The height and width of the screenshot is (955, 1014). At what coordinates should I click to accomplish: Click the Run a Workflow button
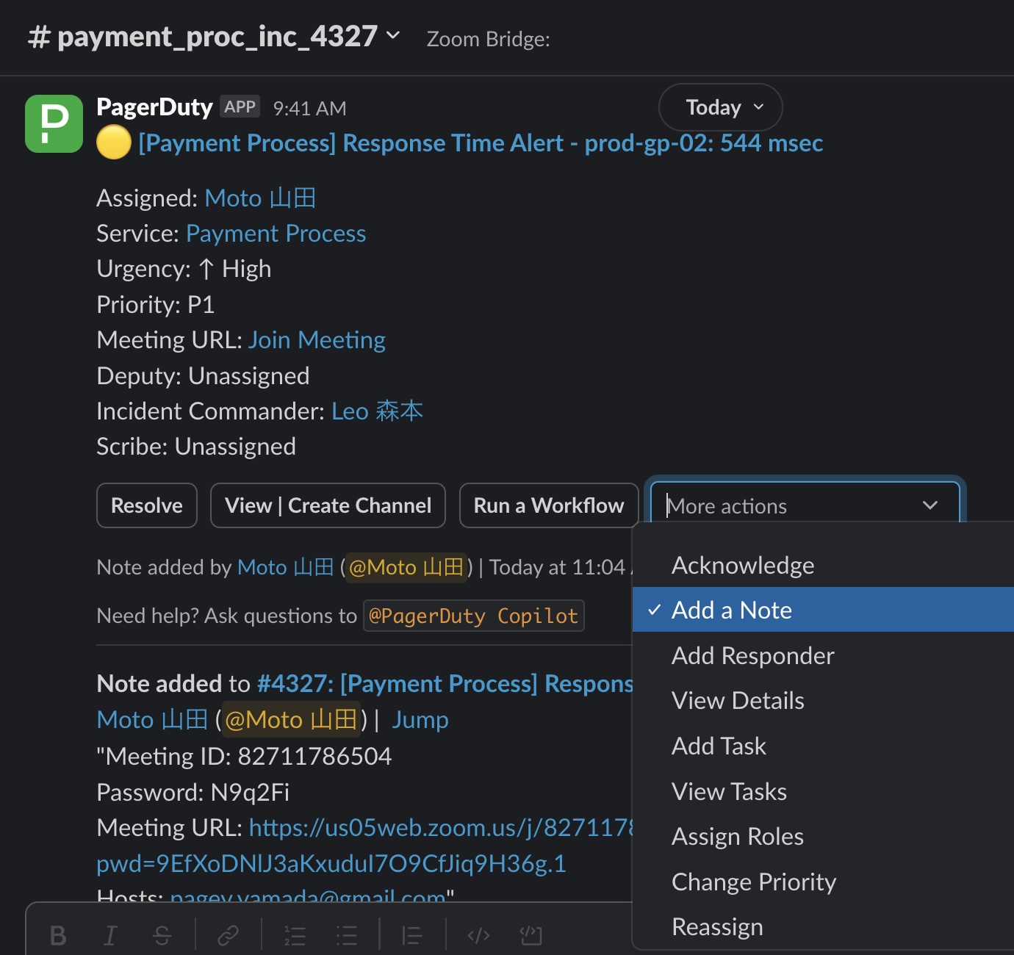click(548, 505)
